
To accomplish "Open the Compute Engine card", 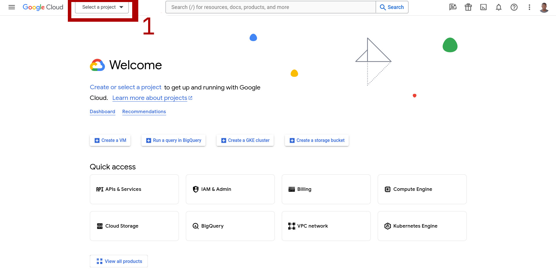I will point(422,189).
